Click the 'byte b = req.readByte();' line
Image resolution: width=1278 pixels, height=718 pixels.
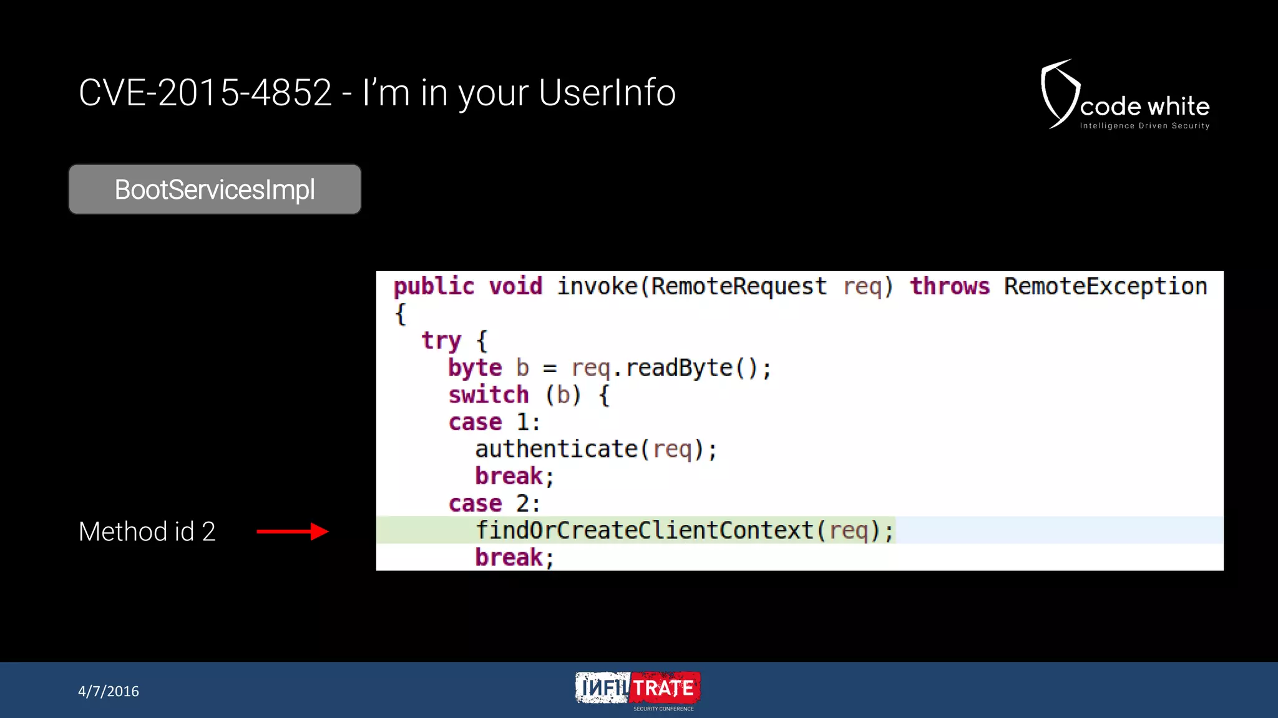609,368
